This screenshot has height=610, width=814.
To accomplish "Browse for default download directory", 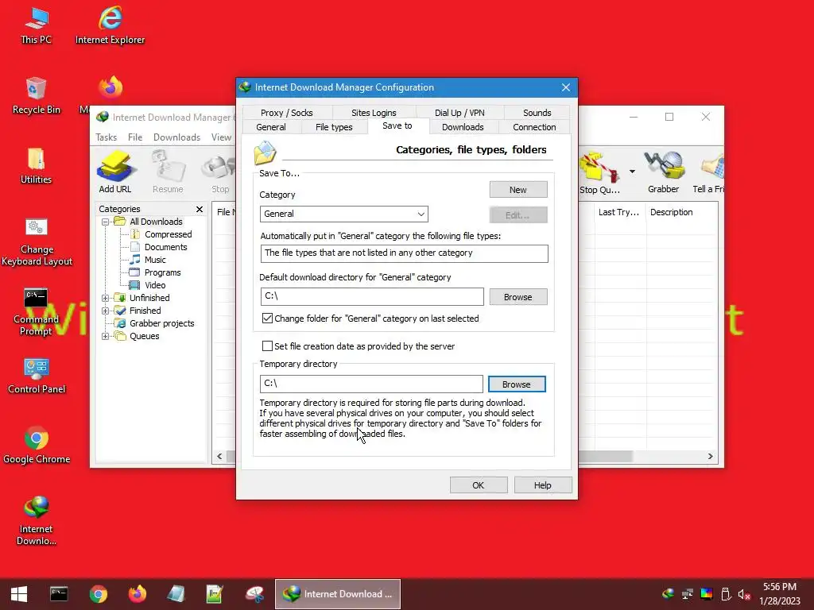I will click(518, 297).
